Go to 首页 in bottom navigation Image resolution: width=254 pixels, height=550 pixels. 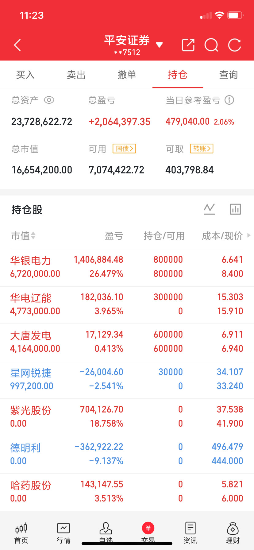pos(21,533)
